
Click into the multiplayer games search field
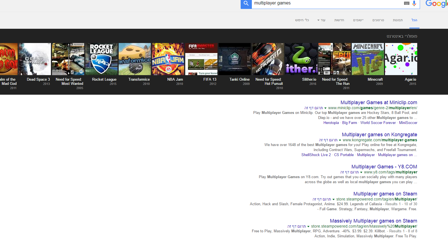click(325, 3)
